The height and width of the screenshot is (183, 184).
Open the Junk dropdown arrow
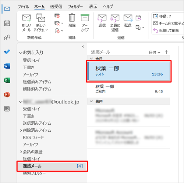coord(62,31)
